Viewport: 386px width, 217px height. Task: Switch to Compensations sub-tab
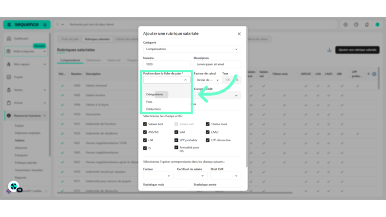(x=70, y=61)
